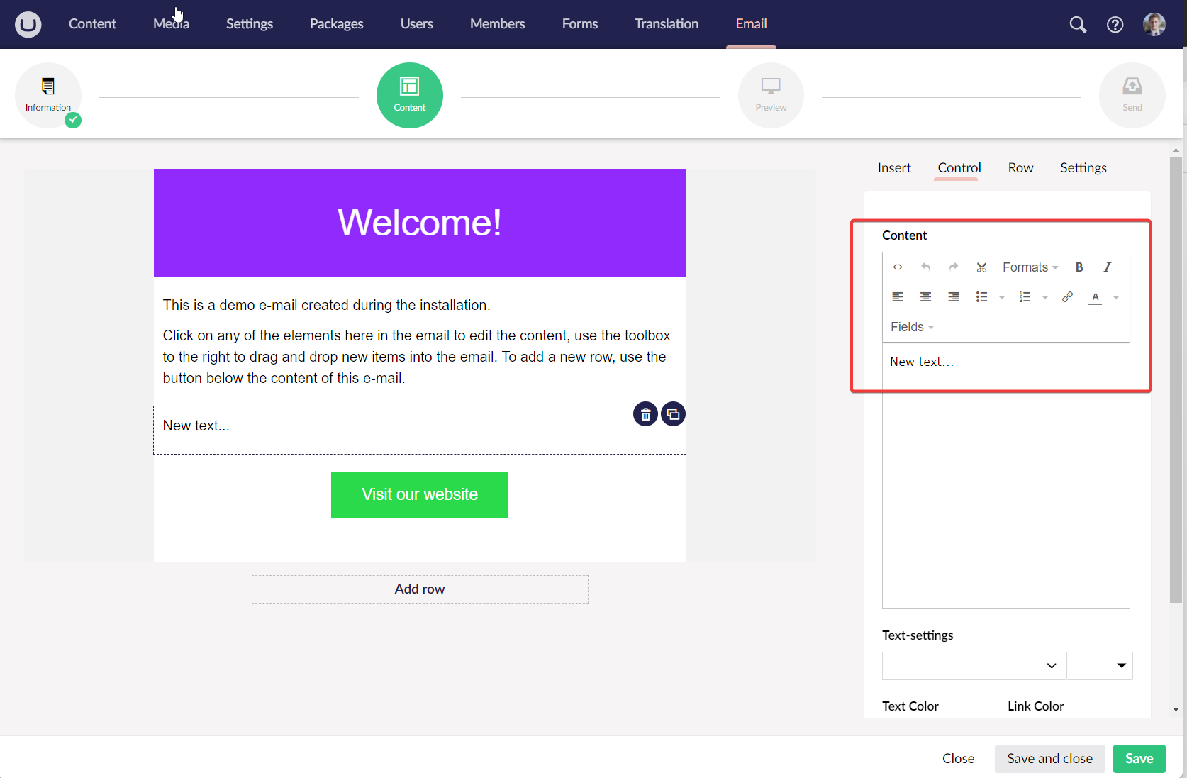Click the Preview step in workflow
Viewport: 1187px width, 778px height.
tap(771, 96)
